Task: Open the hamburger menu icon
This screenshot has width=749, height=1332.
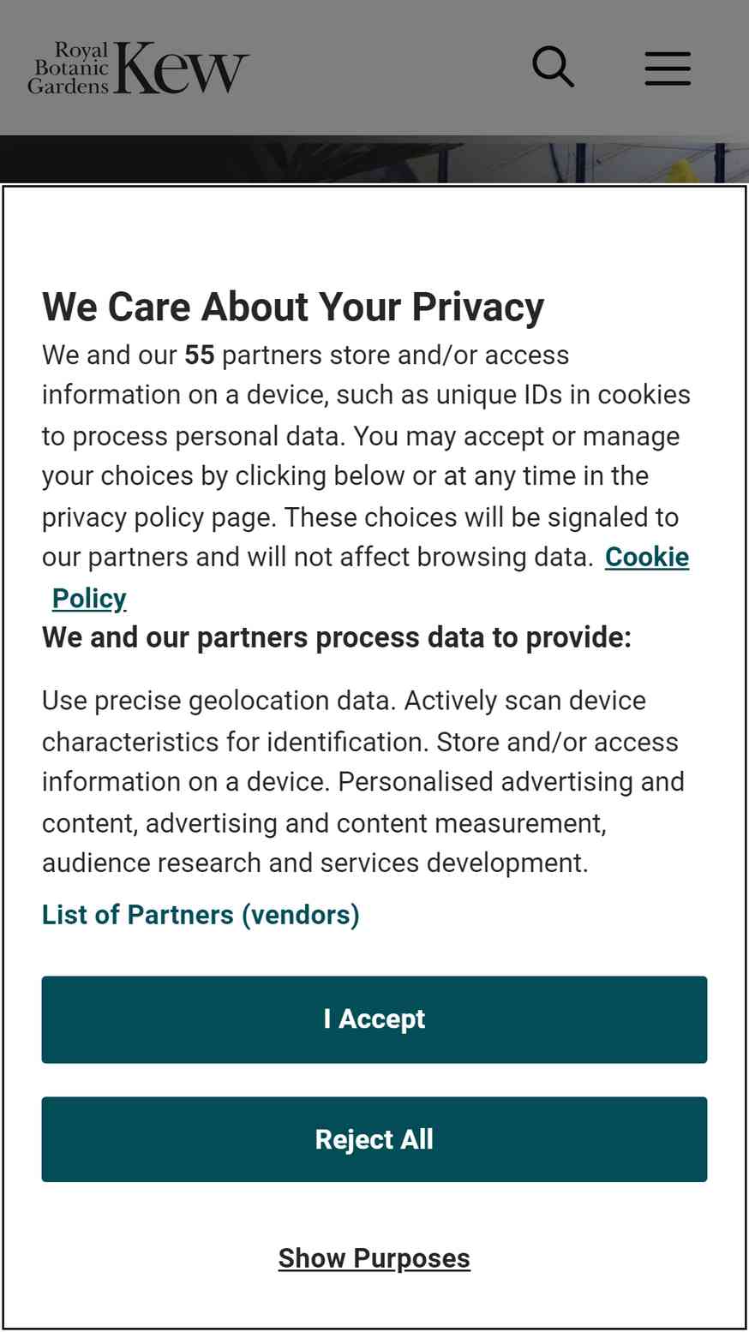Action: [x=668, y=68]
